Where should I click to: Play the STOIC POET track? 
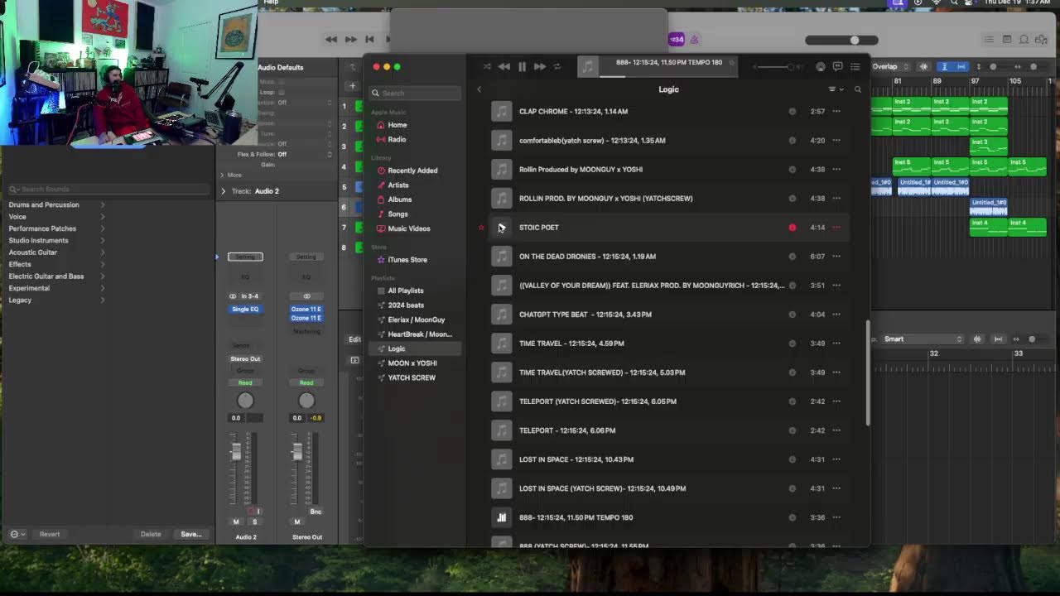[x=502, y=228]
